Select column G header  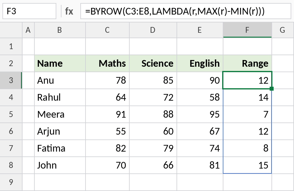[283, 30]
